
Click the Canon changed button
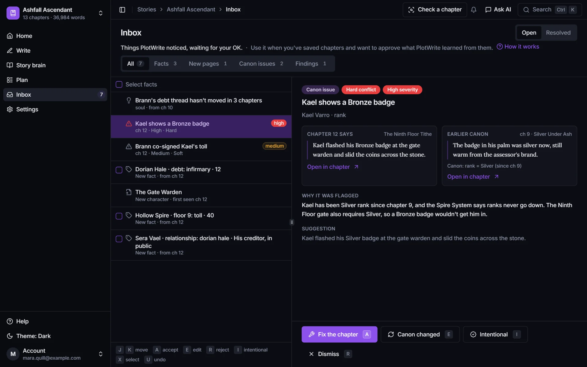tap(420, 334)
